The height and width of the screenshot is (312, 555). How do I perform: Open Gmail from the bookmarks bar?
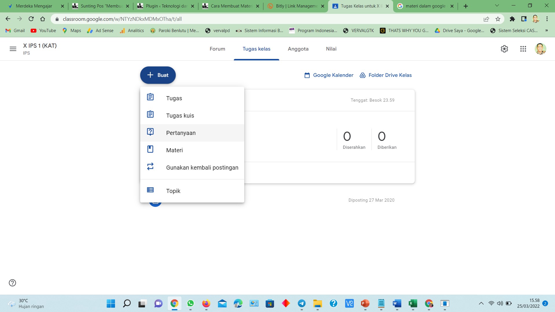point(14,30)
